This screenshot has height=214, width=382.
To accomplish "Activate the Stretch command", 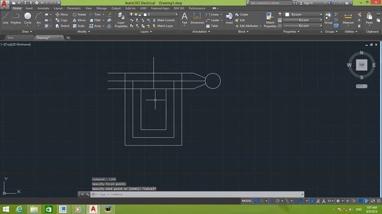I will tap(62, 26).
